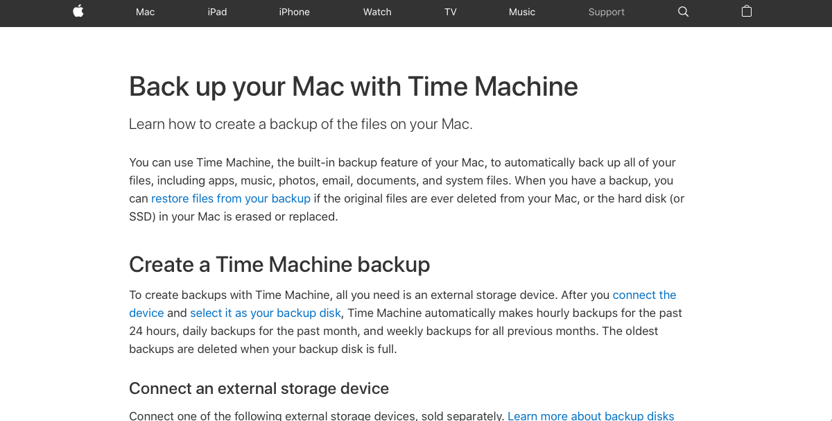The width and height of the screenshot is (832, 421).
Task: Click the "Back up your Mac with Time Machine" title
Action: click(354, 87)
